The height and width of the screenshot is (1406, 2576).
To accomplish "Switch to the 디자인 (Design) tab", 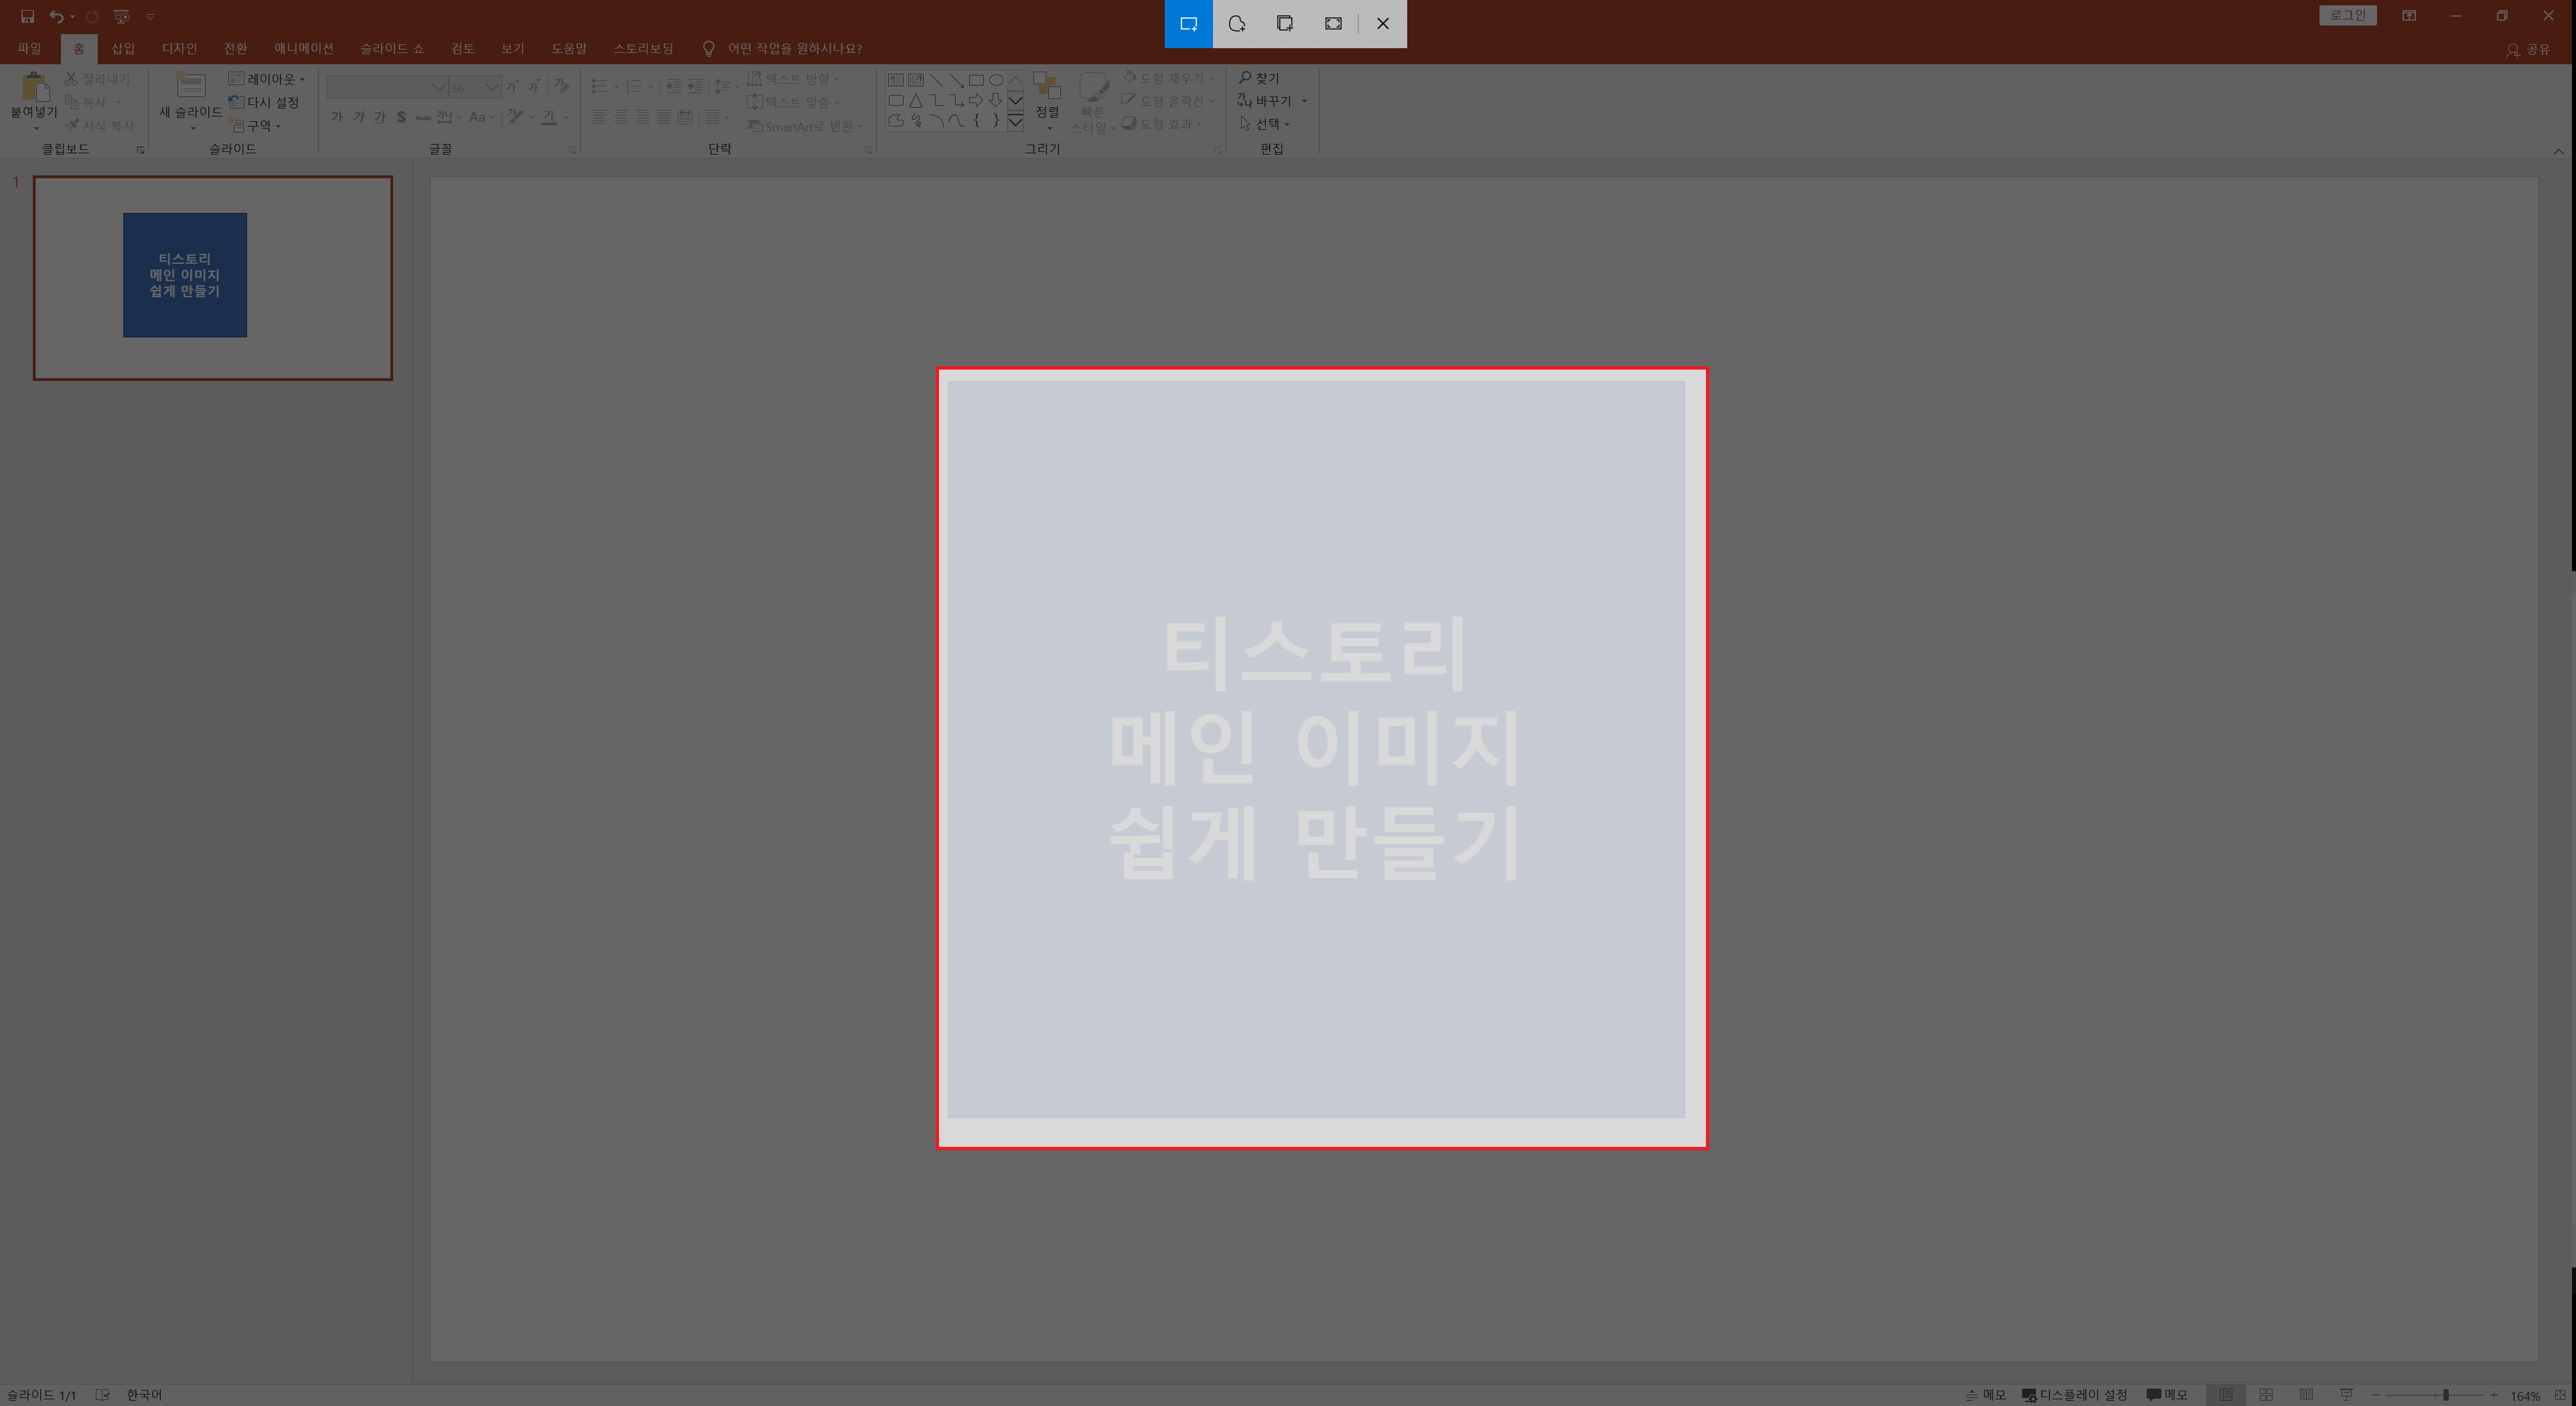I will pyautogui.click(x=179, y=48).
